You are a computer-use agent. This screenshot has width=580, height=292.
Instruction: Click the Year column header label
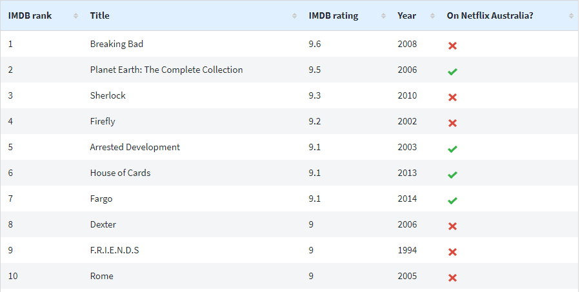(x=406, y=16)
